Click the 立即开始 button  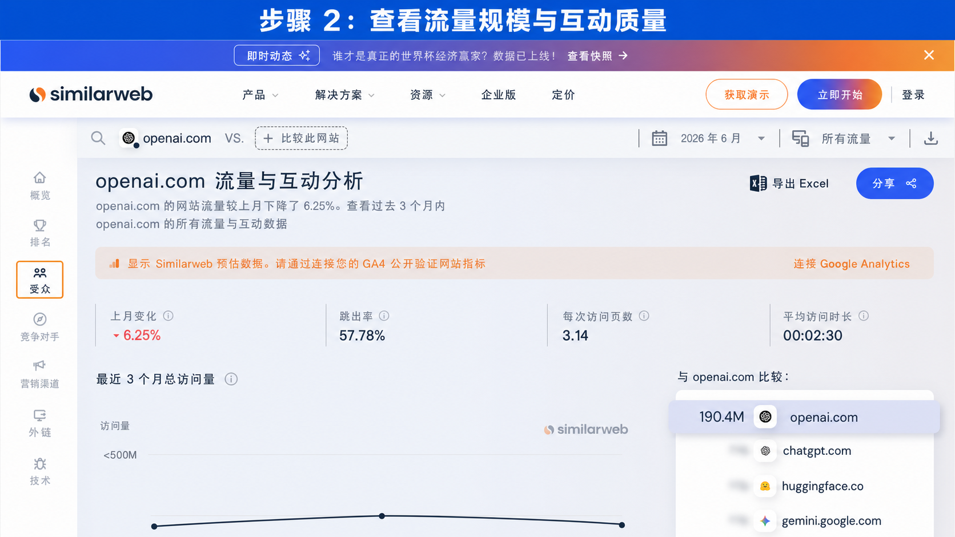click(x=840, y=94)
